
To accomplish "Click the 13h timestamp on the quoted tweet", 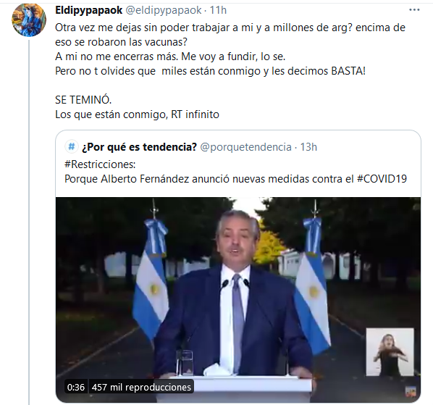I will coord(308,147).
